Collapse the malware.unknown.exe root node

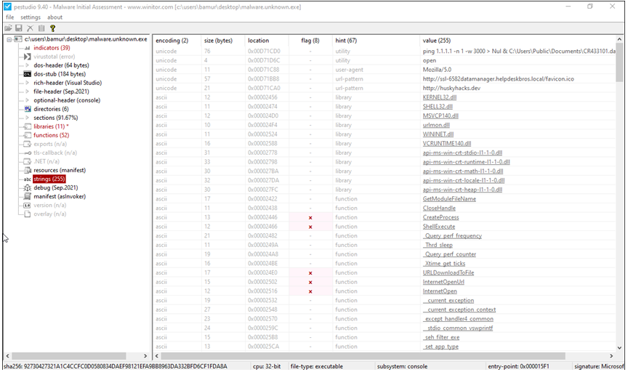(9, 39)
